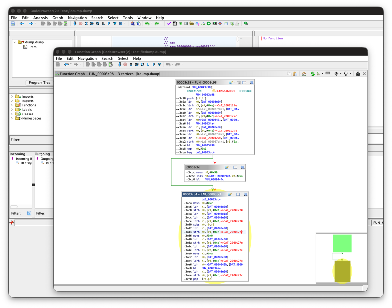Select the Classes item in Symbol Tree
The width and height of the screenshot is (392, 308).
[x=27, y=114]
